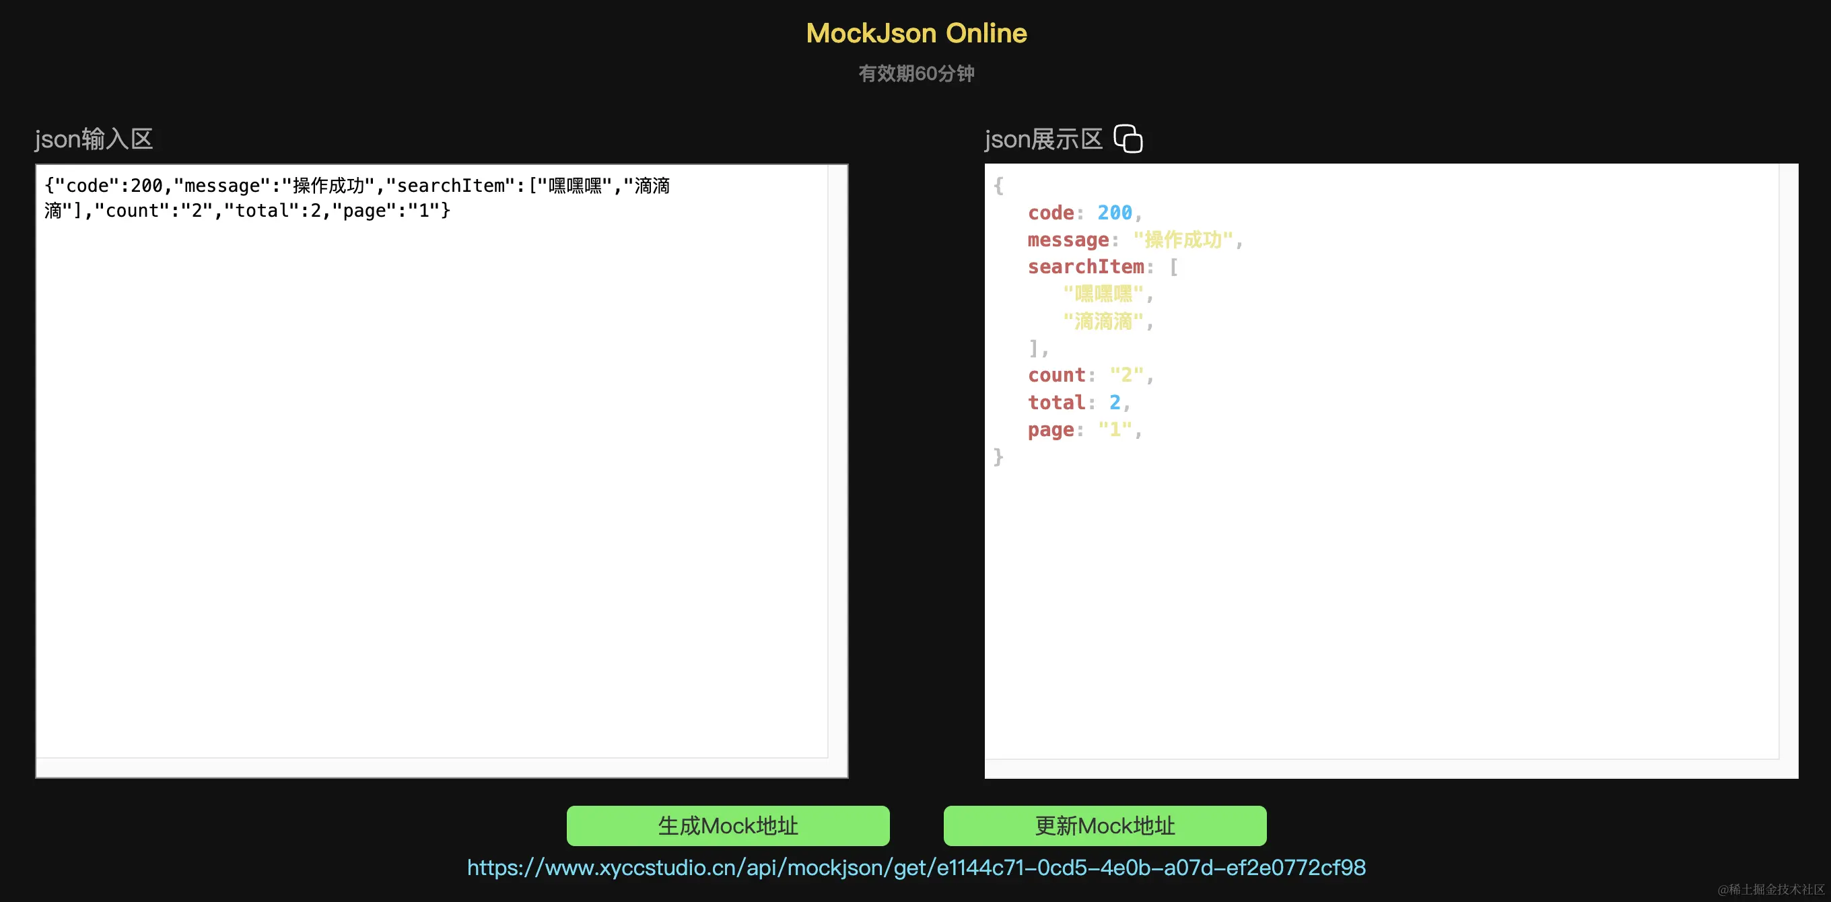Open the generated xyccstudio mockjson URL

tap(916, 867)
